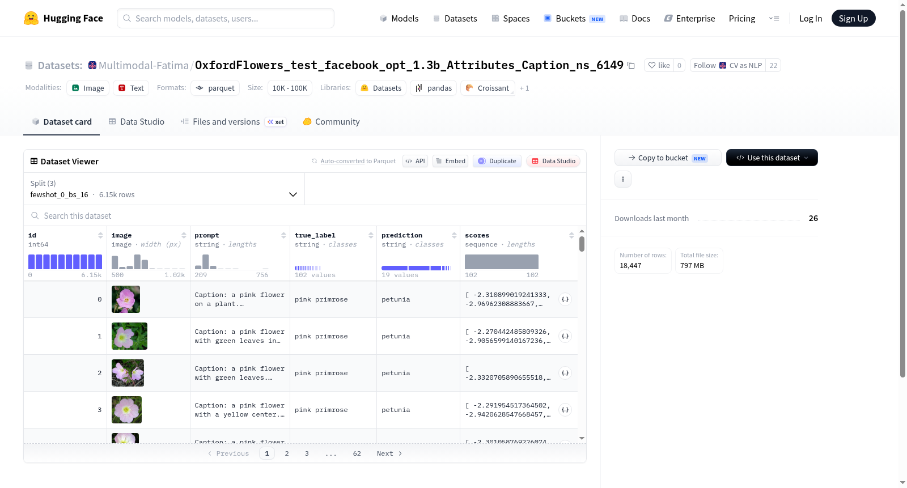Open the flower thumbnail in row 0
The height and width of the screenshot is (488, 907).
[126, 299]
